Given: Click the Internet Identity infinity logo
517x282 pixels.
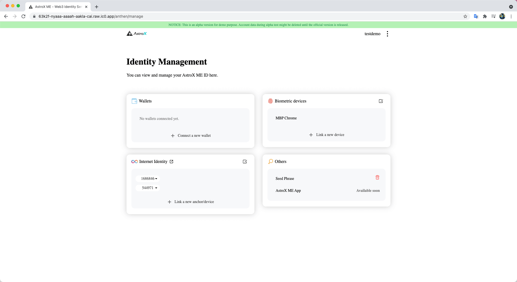Looking at the screenshot, I should click(x=134, y=162).
